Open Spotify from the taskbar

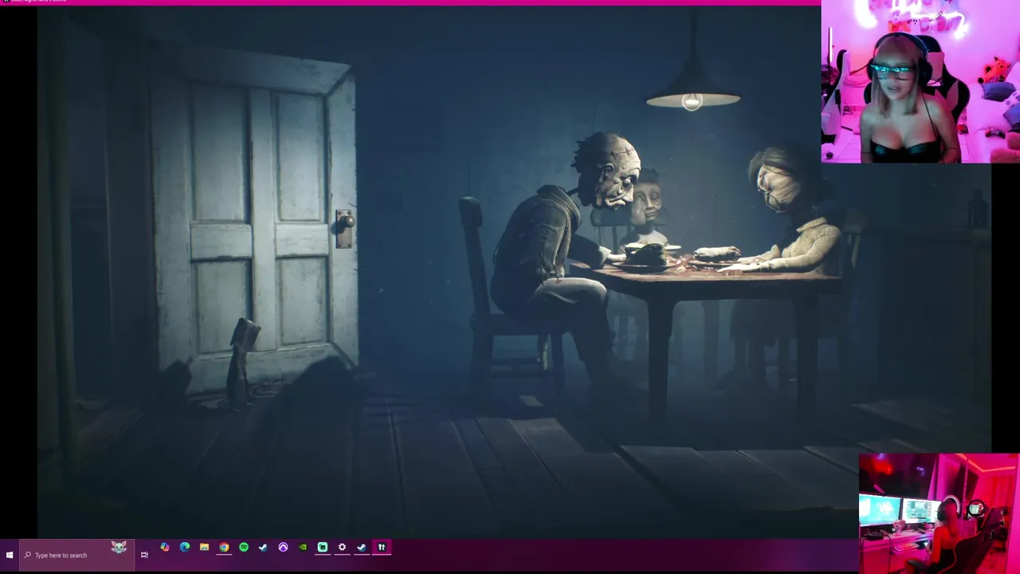(x=244, y=547)
